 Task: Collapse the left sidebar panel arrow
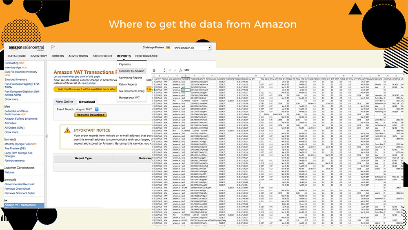coord(46,136)
